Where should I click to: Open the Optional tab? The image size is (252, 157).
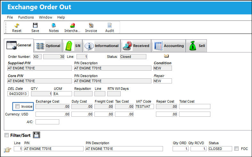point(48,46)
